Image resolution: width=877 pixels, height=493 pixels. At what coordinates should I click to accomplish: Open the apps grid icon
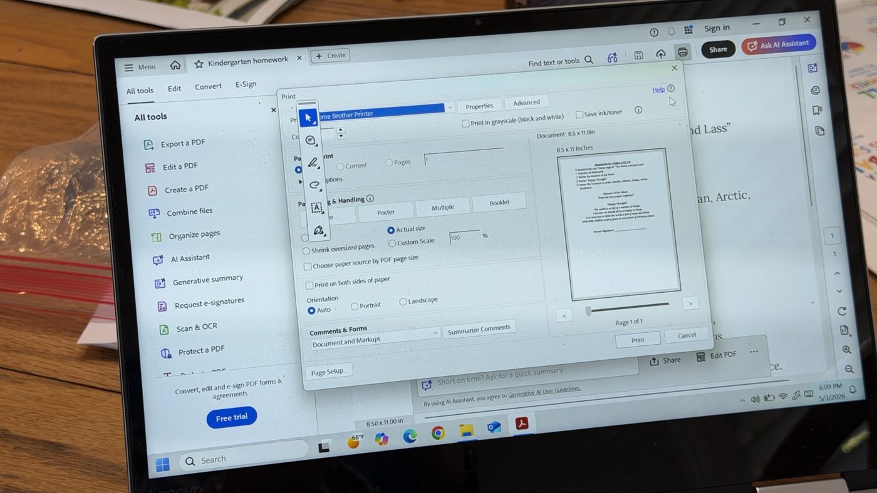[688, 30]
